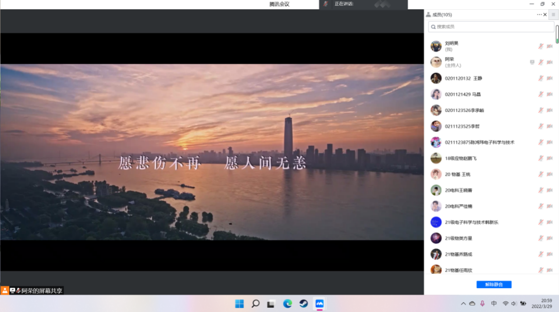Select member 0201121429 马晶 in the list

(463, 94)
